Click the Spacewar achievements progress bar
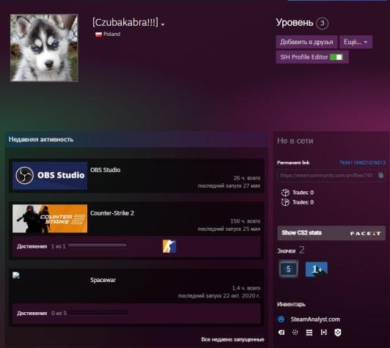Viewport: 390px width, 348px height. [x=98, y=313]
